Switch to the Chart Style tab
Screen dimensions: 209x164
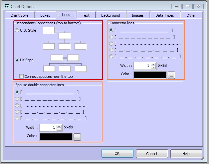(20, 15)
